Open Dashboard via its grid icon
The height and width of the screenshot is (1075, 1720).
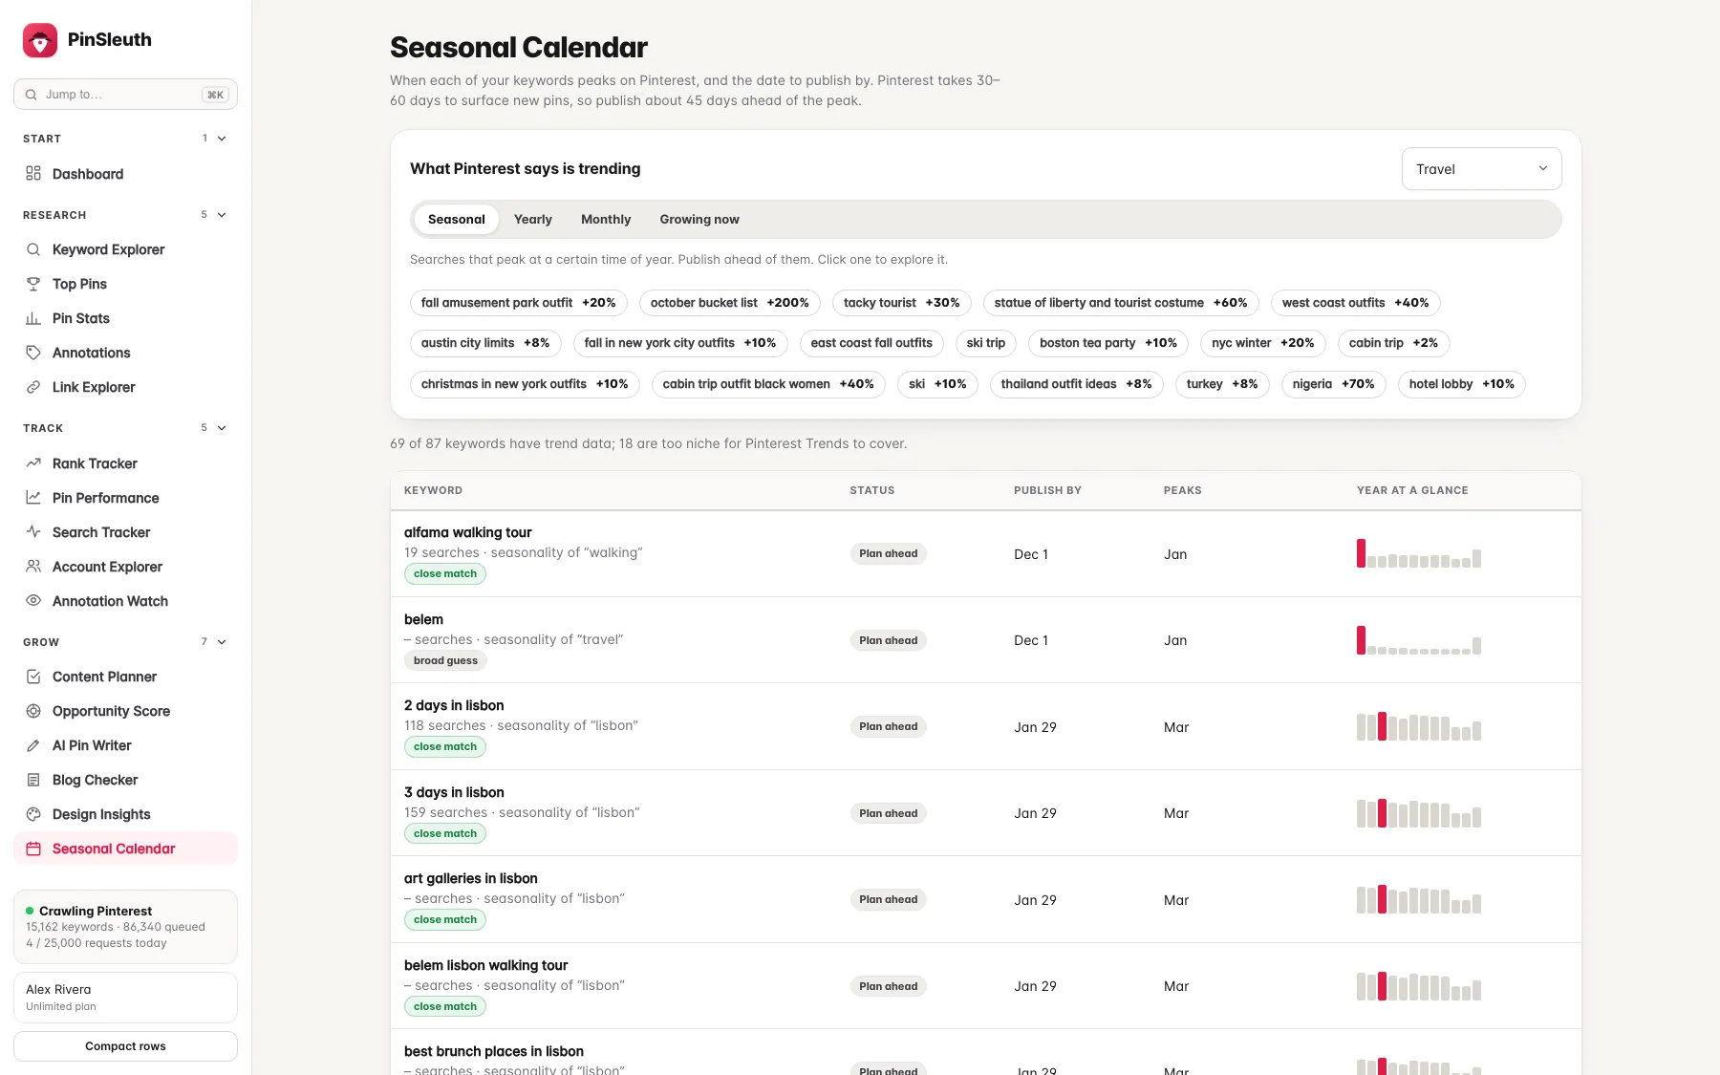(x=33, y=174)
